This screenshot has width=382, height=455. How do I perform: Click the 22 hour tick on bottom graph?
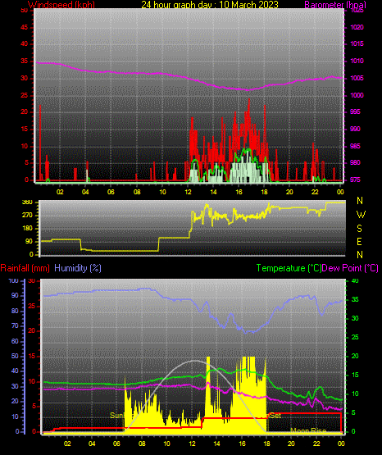coord(316,444)
